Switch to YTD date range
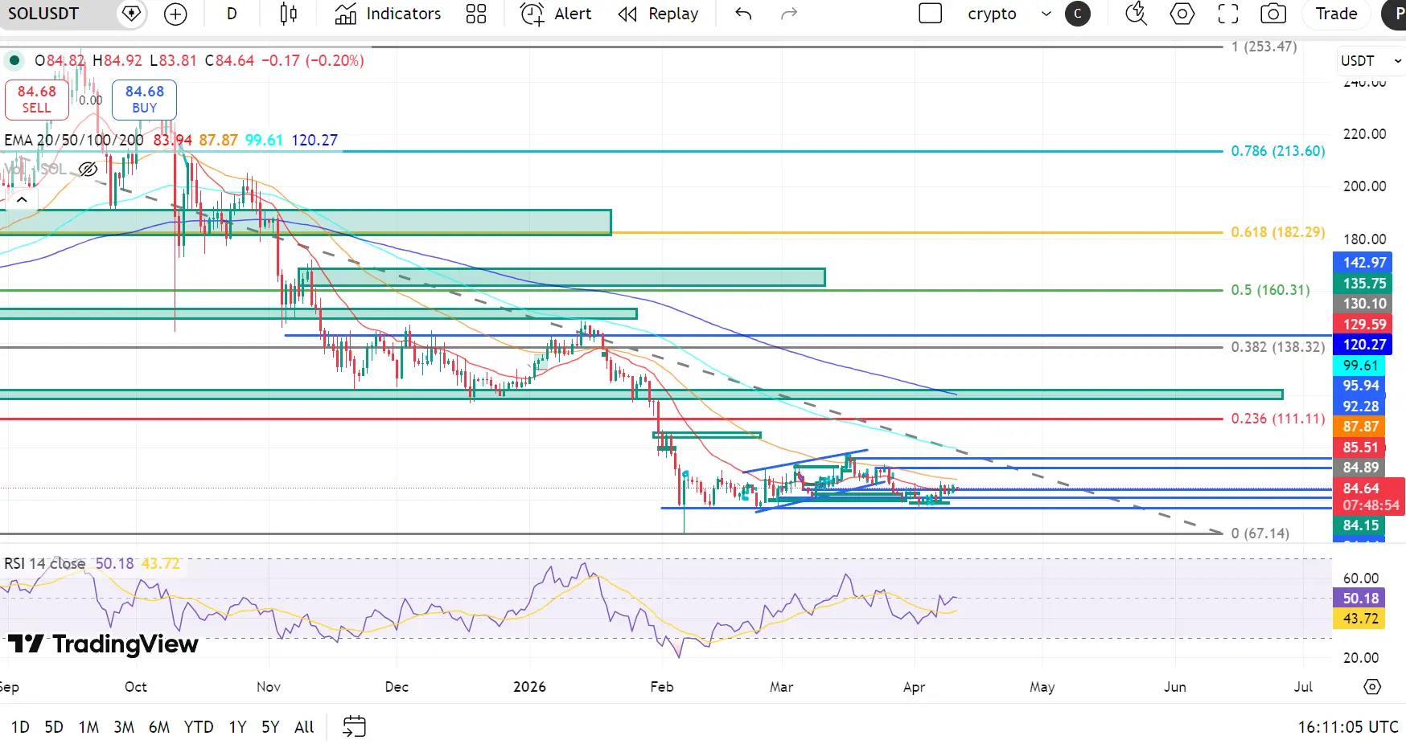This screenshot has width=1406, height=744. click(199, 727)
